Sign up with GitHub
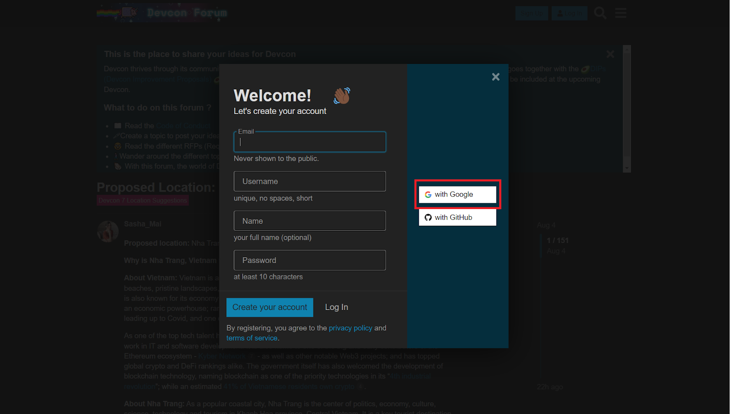The width and height of the screenshot is (730, 414). tap(458, 217)
